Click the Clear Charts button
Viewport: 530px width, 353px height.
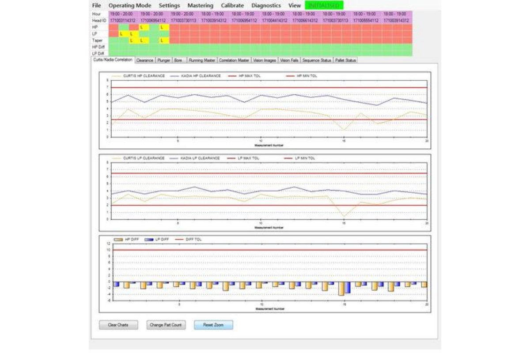coord(118,325)
